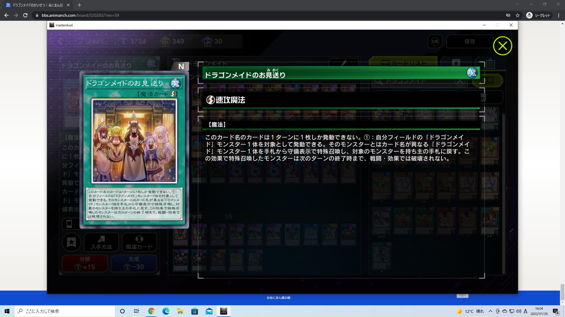Open Microsoft Store from the taskbar
This screenshot has width=565, height=317.
coord(195,311)
